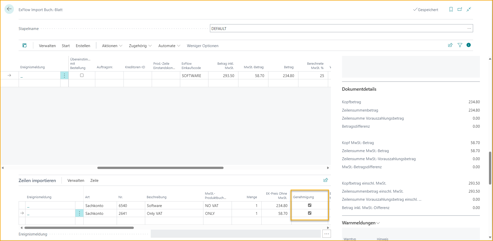Image resolution: width=493 pixels, height=241 pixels.
Task: Click MwSt. Produktbuchungsgruppe cell NO VAT
Action: (218, 205)
